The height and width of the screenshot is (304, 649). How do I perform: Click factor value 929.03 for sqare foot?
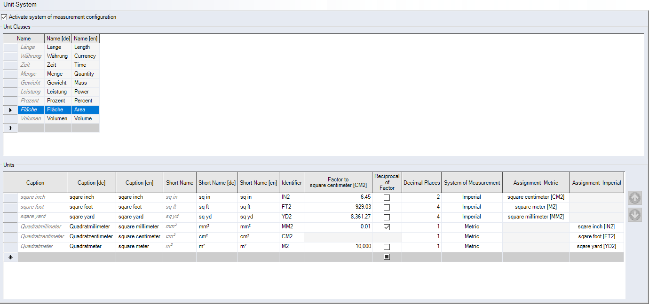338,207
